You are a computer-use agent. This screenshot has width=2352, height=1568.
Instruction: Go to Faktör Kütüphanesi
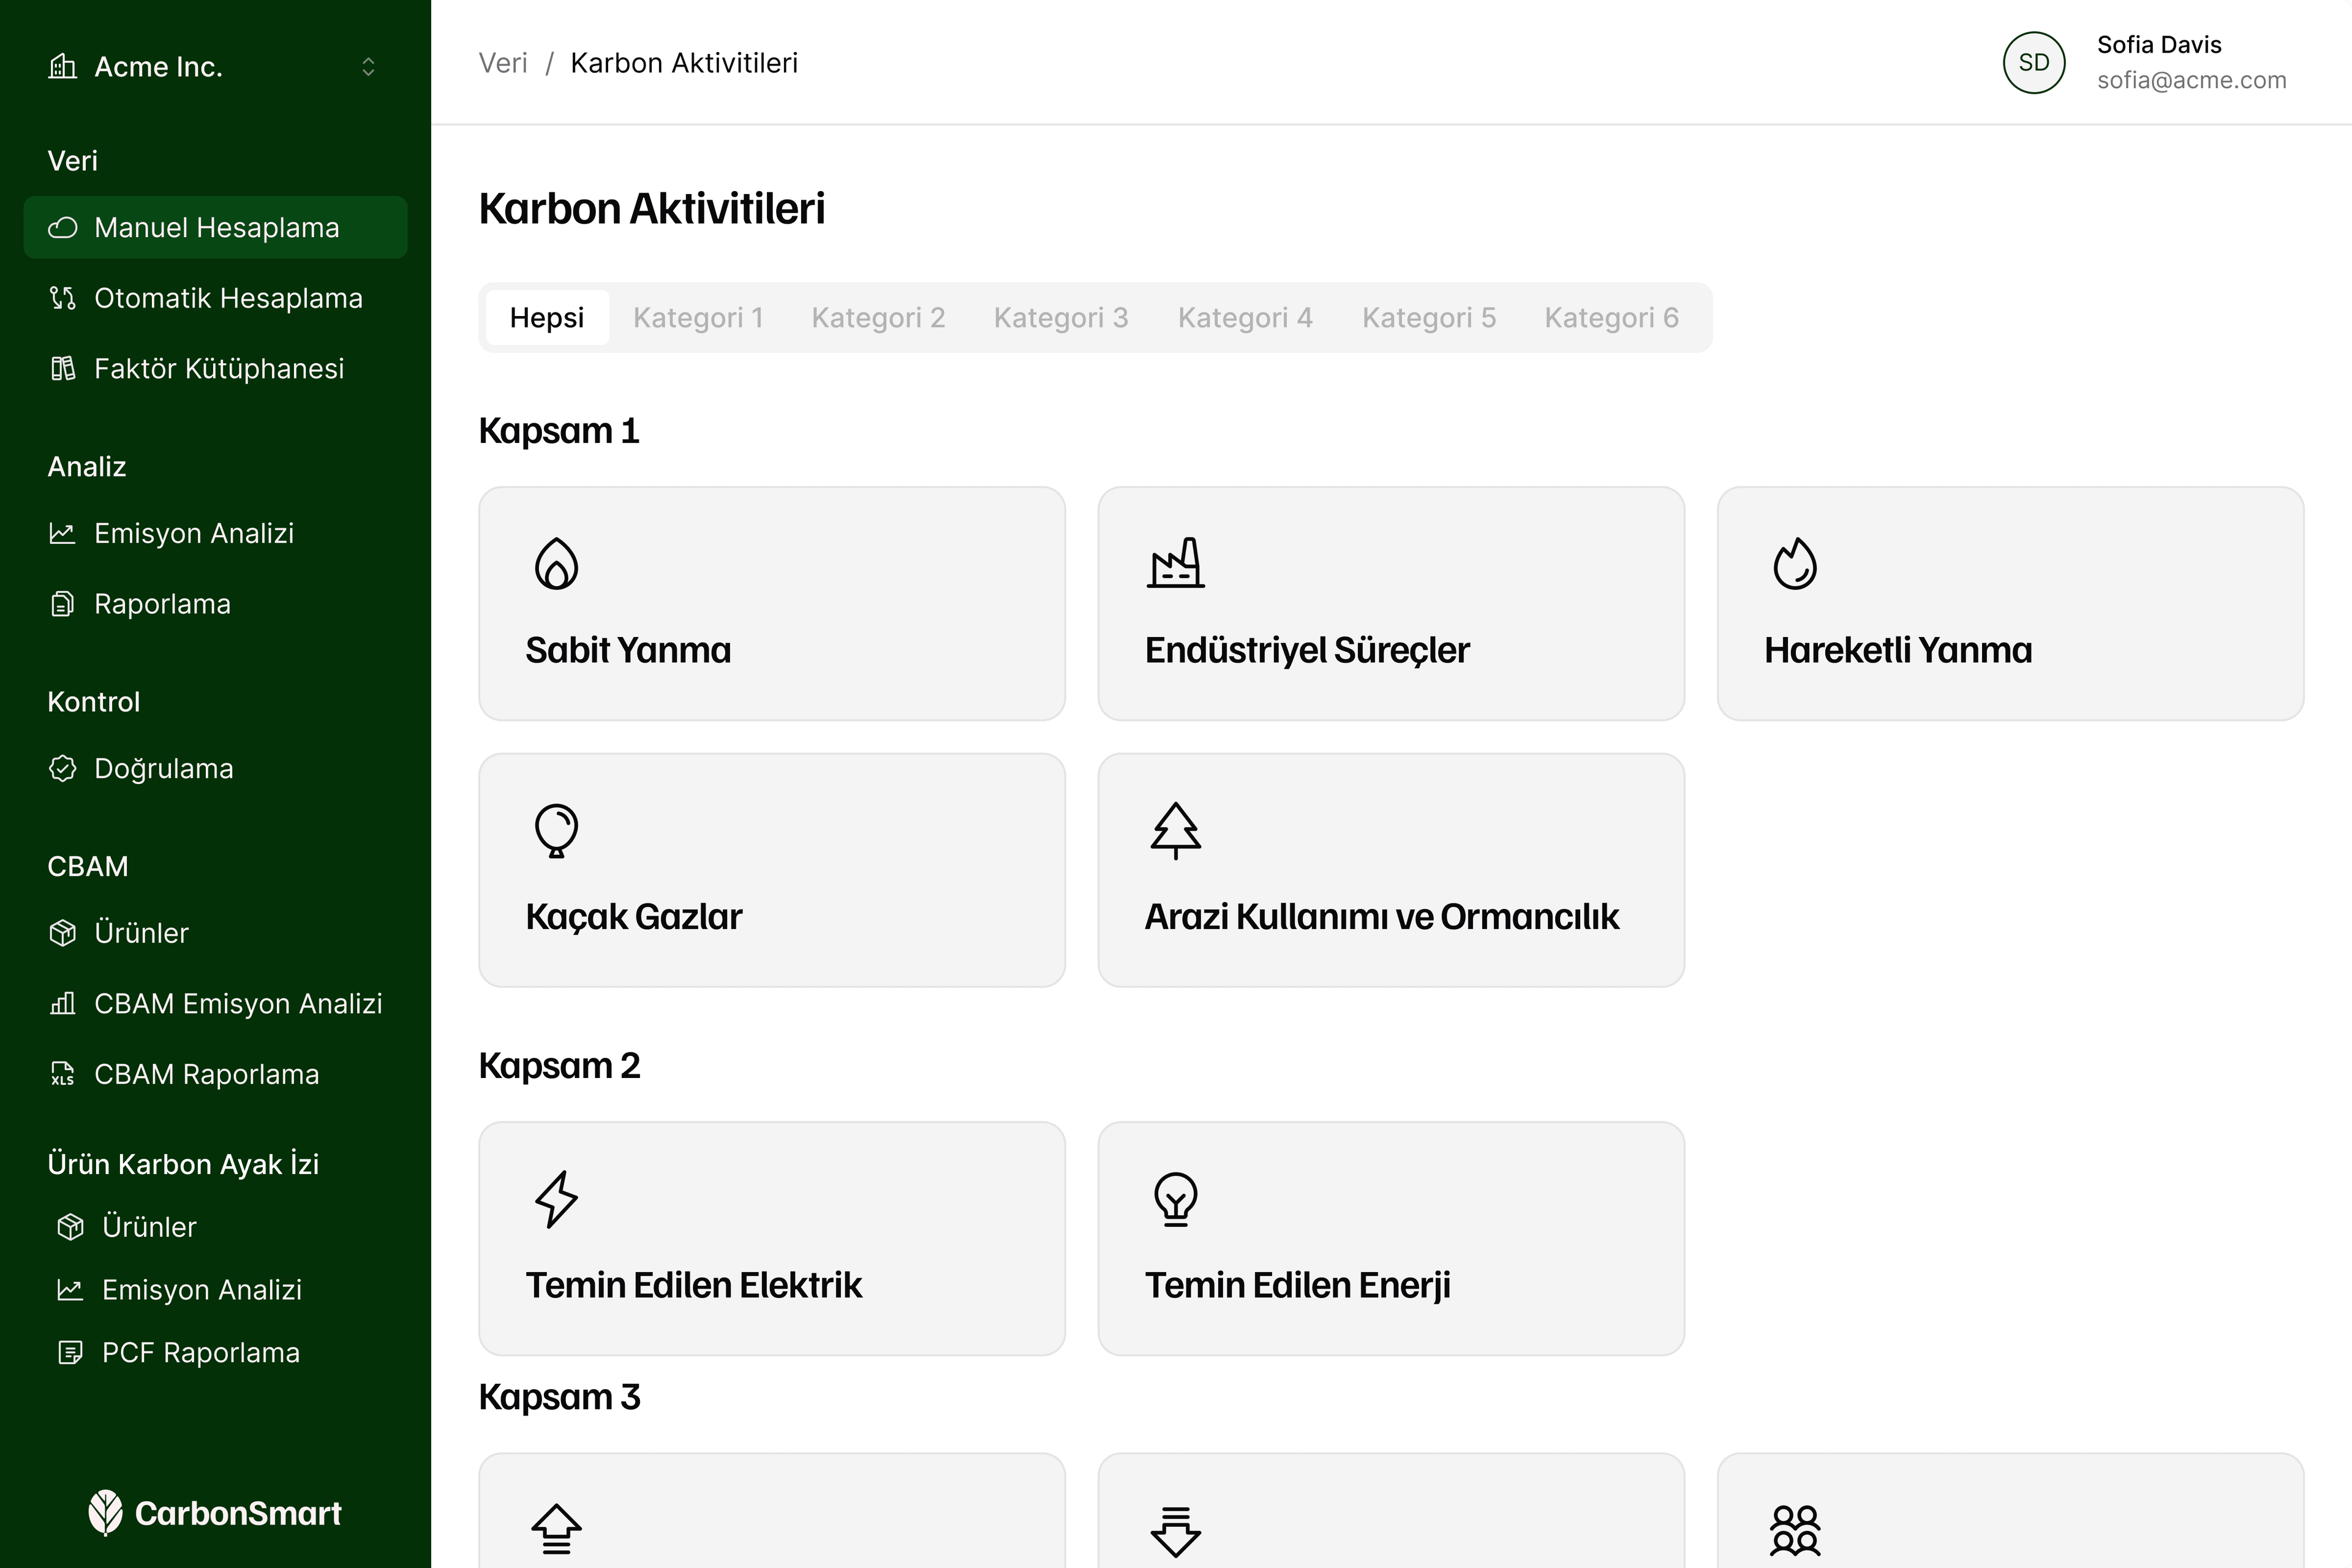pyautogui.click(x=216, y=369)
